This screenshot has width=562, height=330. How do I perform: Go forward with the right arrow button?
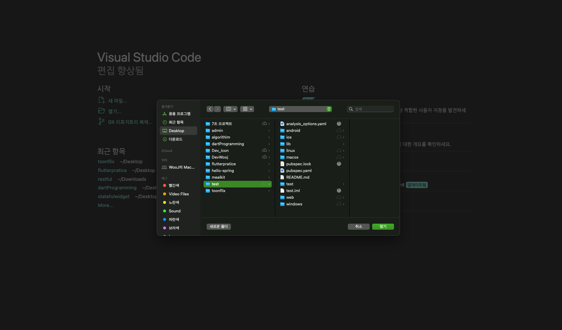[217, 109]
